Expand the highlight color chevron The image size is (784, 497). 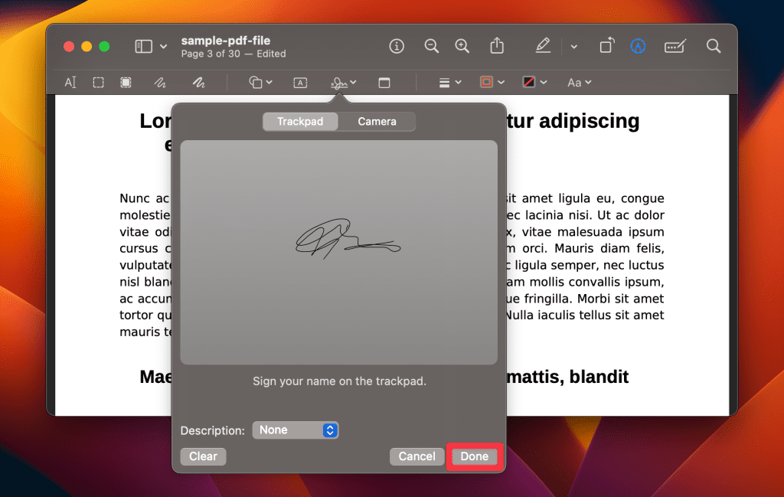(x=574, y=47)
